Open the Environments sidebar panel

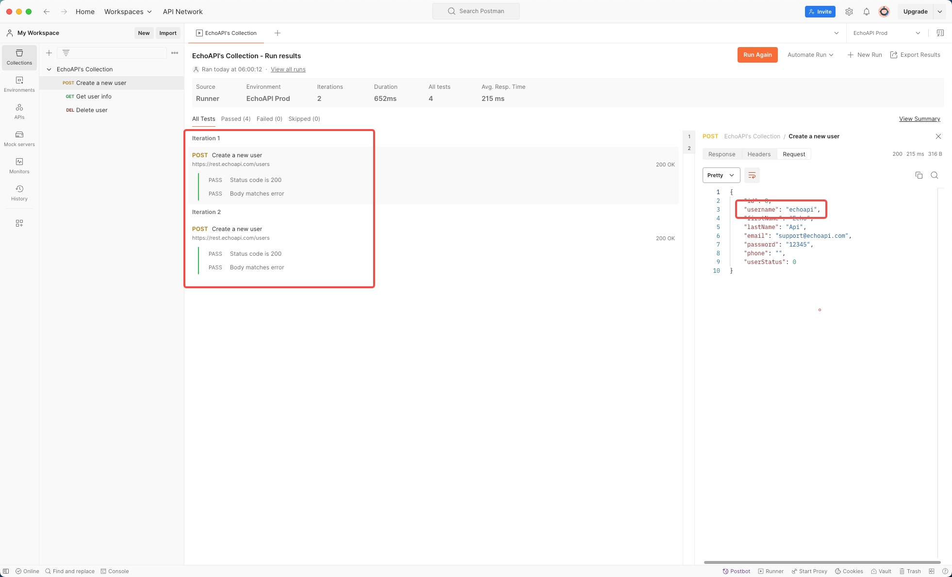point(19,84)
